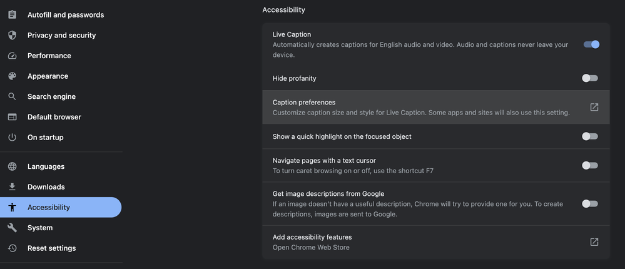Click the Downloads arrow icon
Viewport: 625px width, 269px height.
pyautogui.click(x=13, y=187)
